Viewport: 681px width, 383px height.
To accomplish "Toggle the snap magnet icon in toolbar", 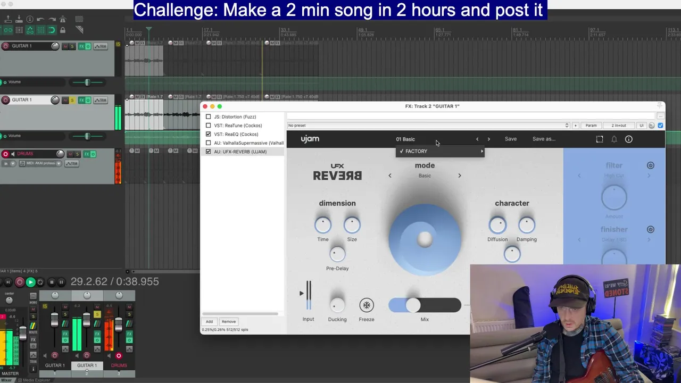I will coord(52,30).
